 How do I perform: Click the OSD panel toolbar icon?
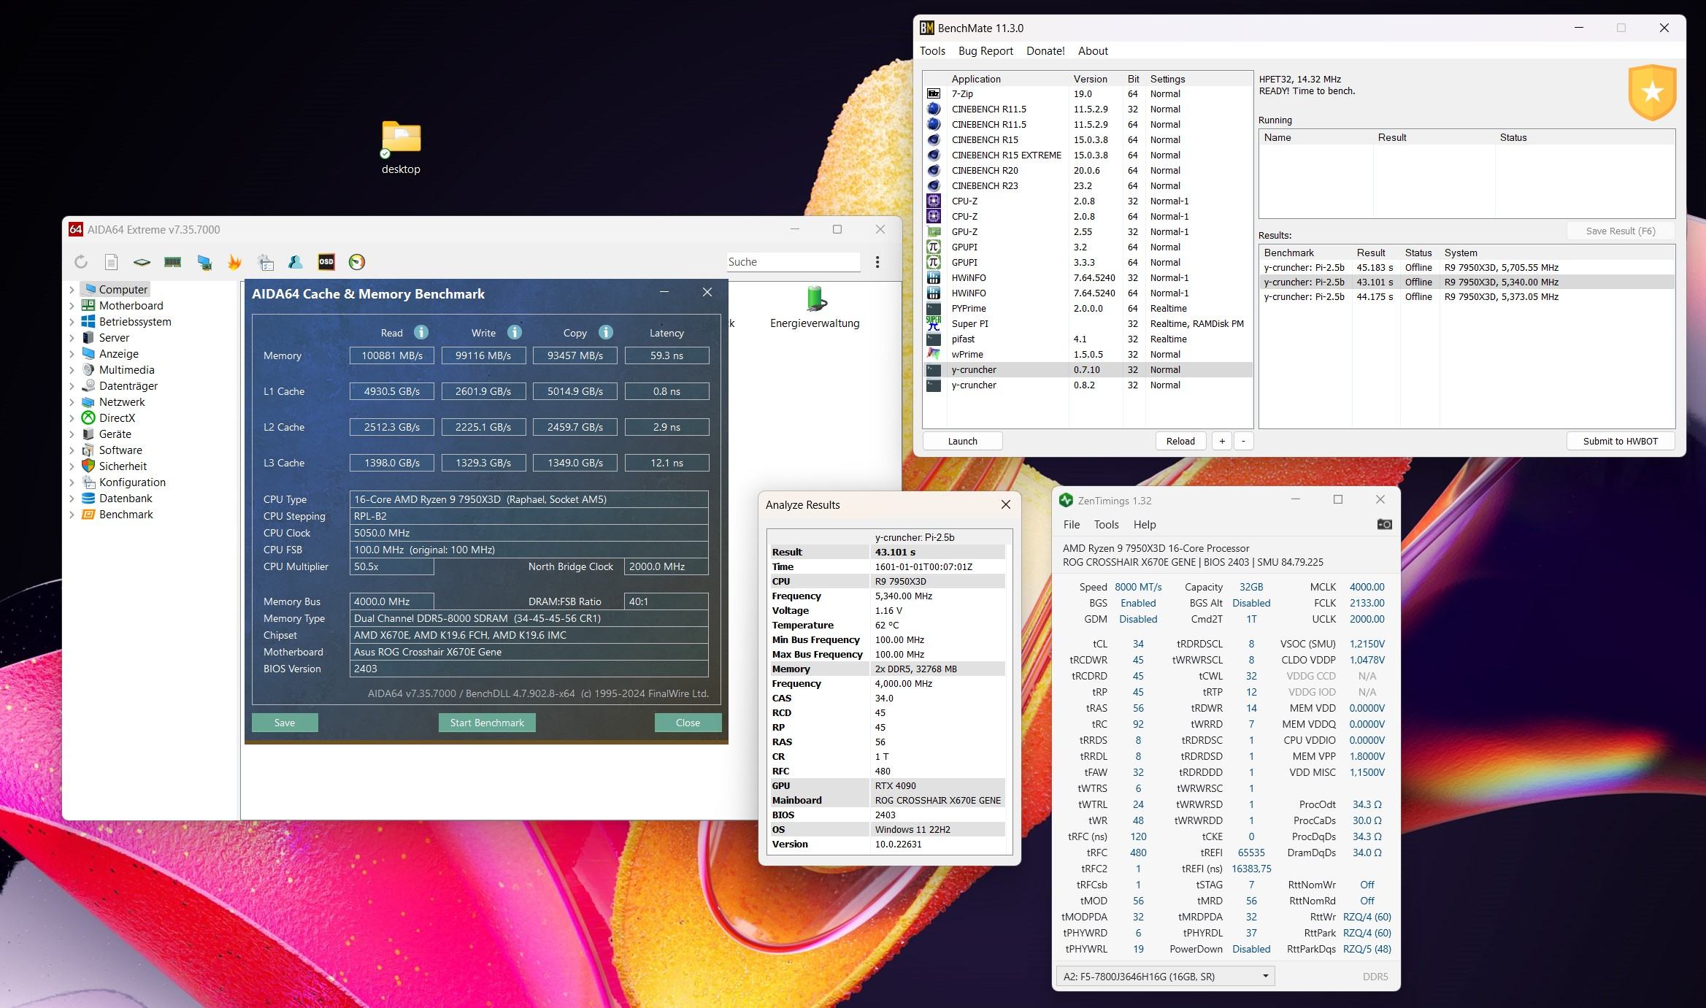coord(326,262)
